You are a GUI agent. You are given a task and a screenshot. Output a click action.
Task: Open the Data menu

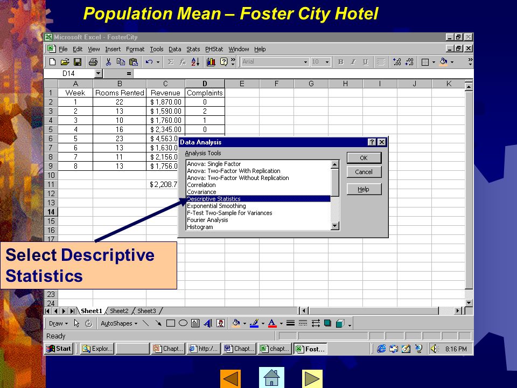click(x=174, y=49)
